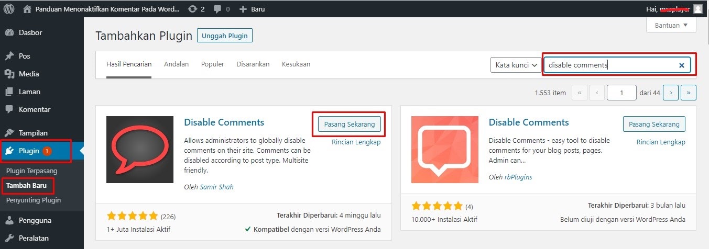The image size is (709, 249).
Task: Open Rincian Lengkap for rbPlugins plugin
Action: [x=660, y=142]
